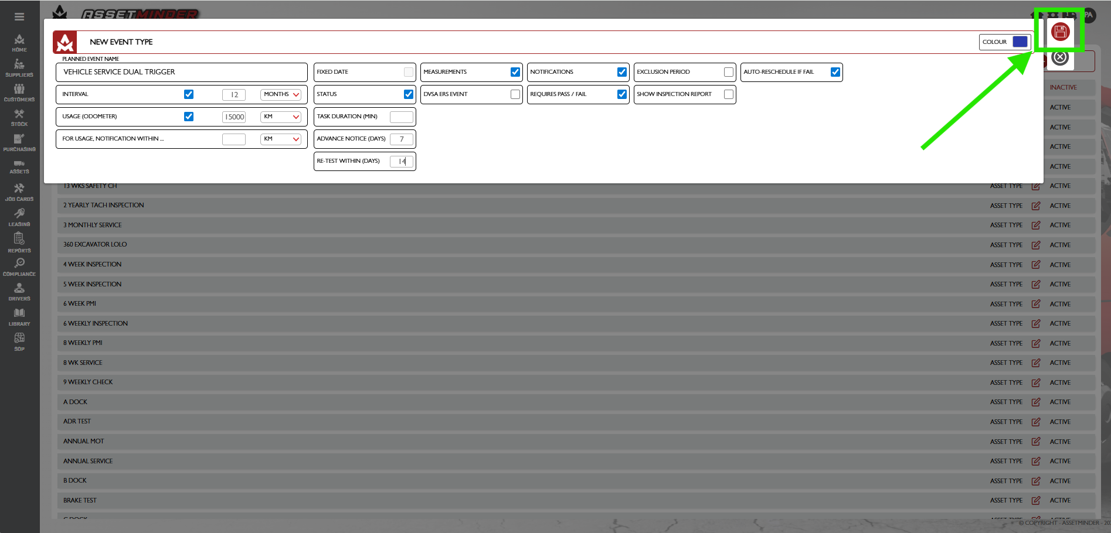Image resolution: width=1111 pixels, height=533 pixels.
Task: Open the Usage (Odometer) KM dropdown
Action: pyautogui.click(x=281, y=117)
